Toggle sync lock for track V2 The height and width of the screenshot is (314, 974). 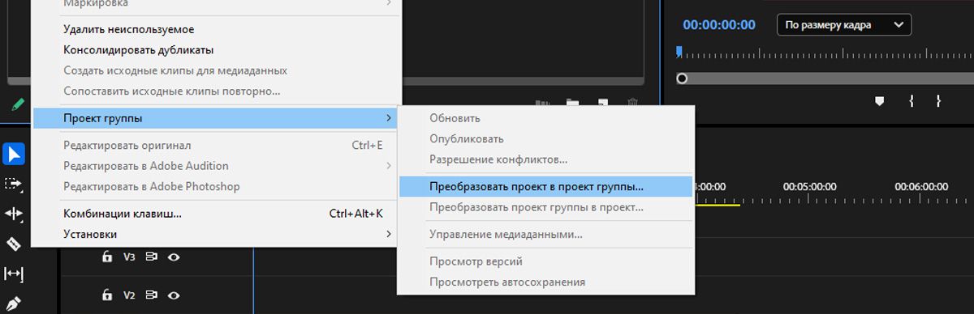click(151, 295)
